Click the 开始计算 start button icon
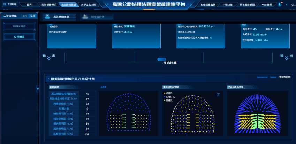The image size is (296, 144). (162, 59)
